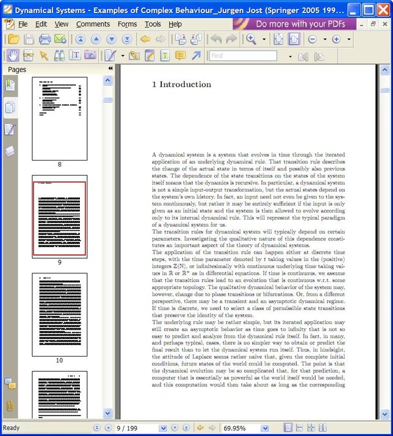Switch to Single Page layout in status bar
Viewport: 393px width, 436px height.
coord(288,427)
